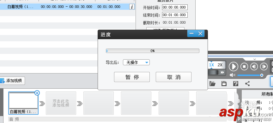
Task: Open project with the folder icon
Action: pos(212,84)
